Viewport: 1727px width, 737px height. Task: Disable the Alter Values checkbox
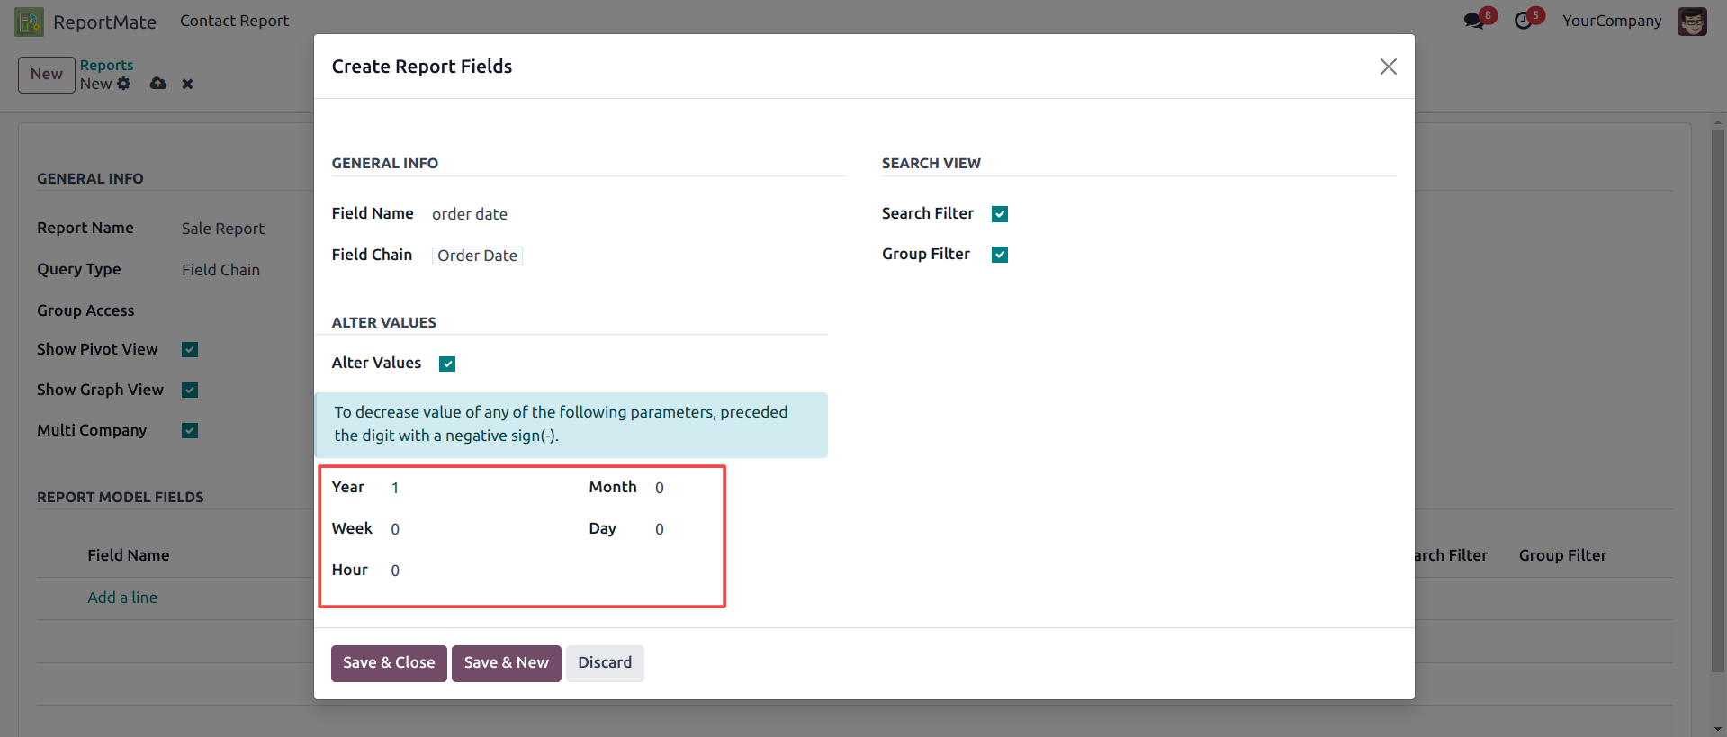click(447, 364)
